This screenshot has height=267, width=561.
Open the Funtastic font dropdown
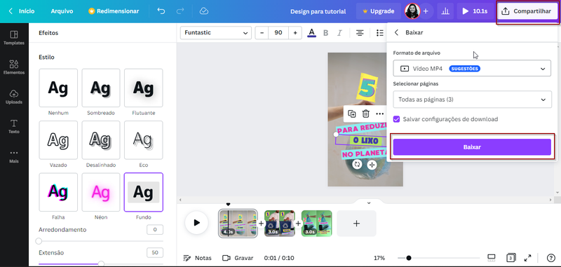tap(216, 32)
